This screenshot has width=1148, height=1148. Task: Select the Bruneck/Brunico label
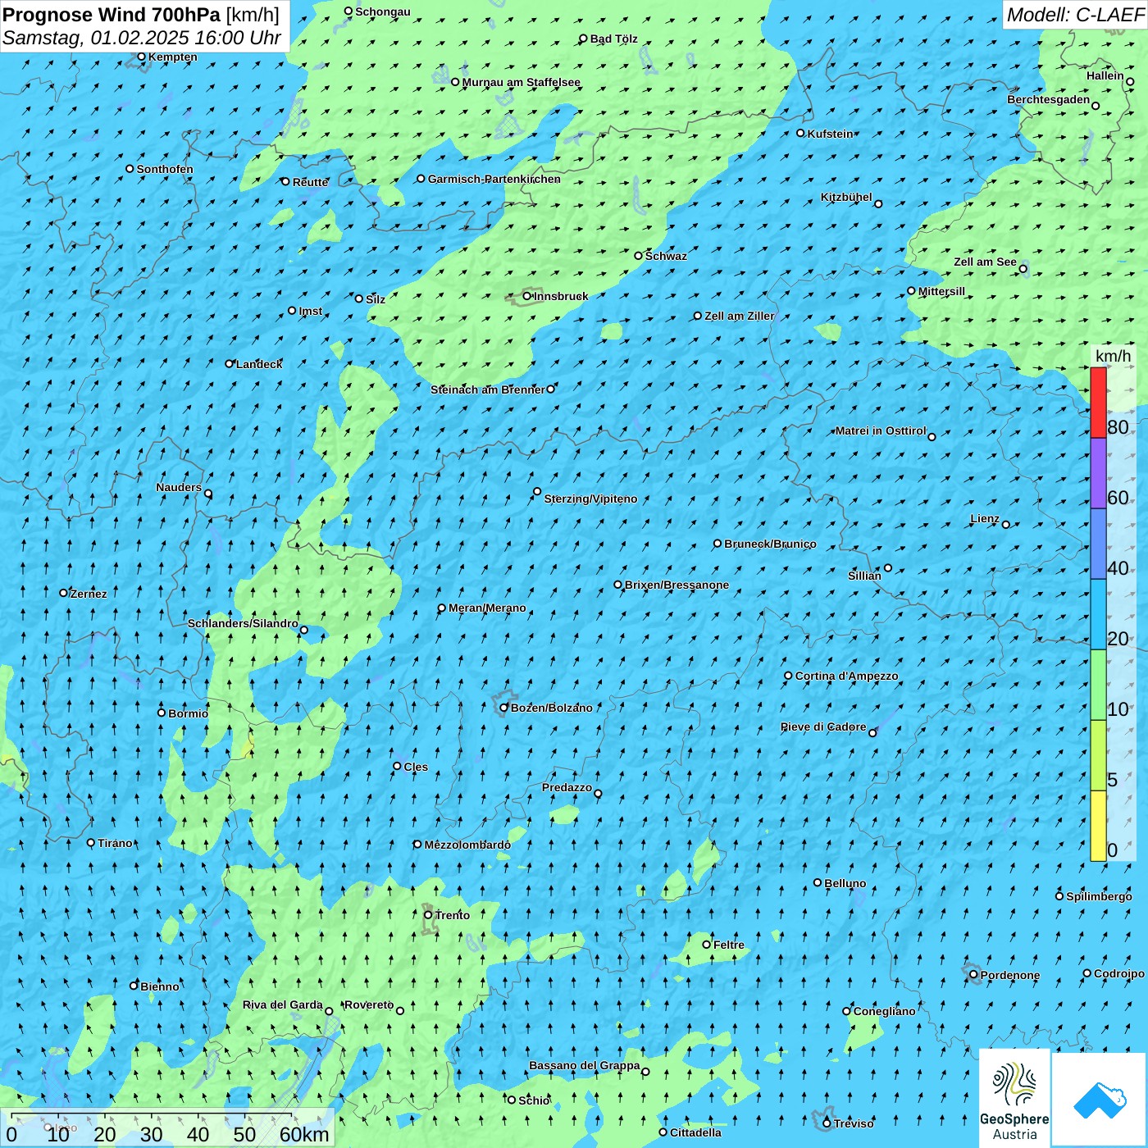click(770, 544)
